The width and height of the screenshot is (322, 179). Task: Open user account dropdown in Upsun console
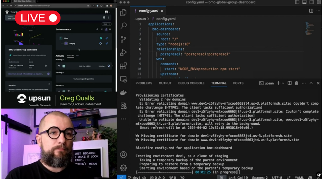pos(108,12)
